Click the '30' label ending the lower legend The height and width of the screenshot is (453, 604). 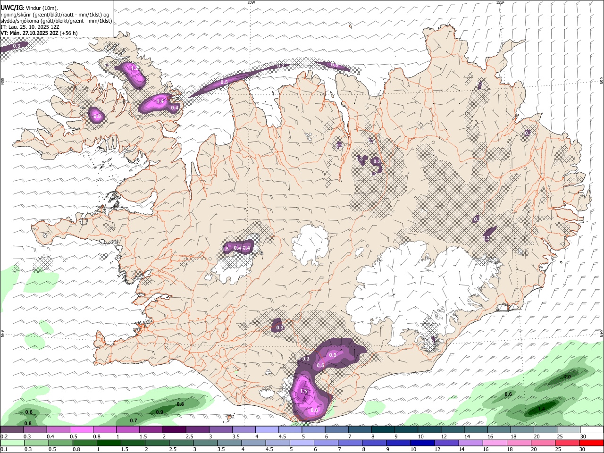tap(583, 450)
